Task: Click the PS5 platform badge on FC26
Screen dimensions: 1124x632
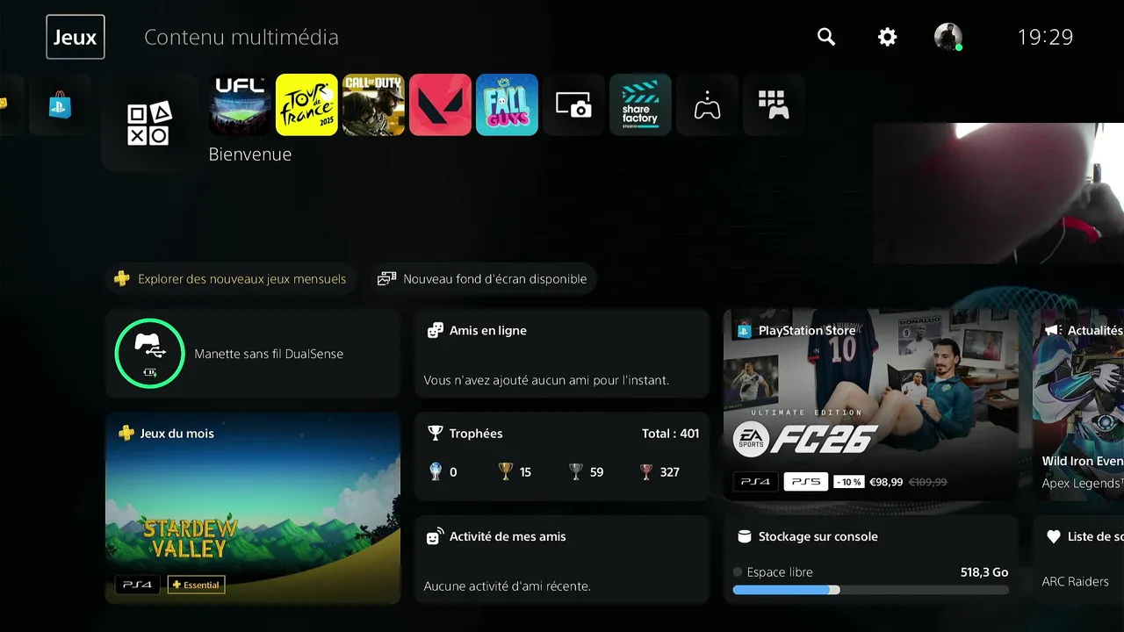Action: pyautogui.click(x=805, y=482)
